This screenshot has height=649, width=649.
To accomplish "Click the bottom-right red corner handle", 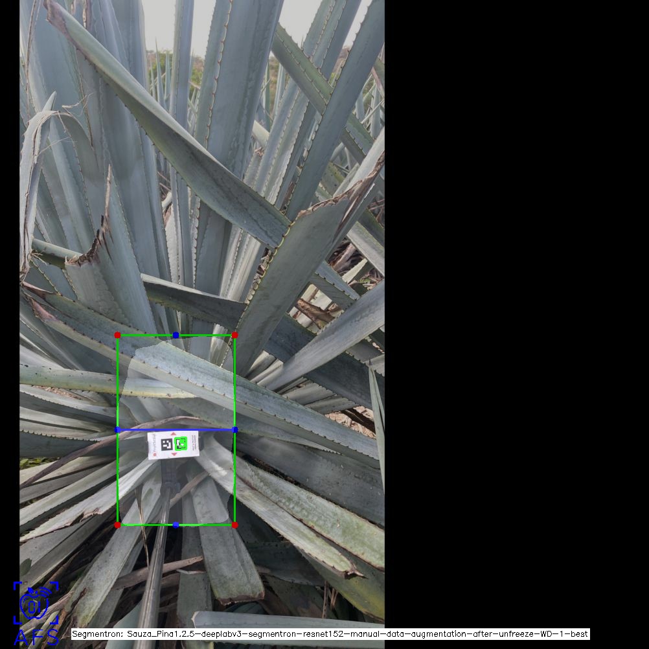I will (234, 525).
